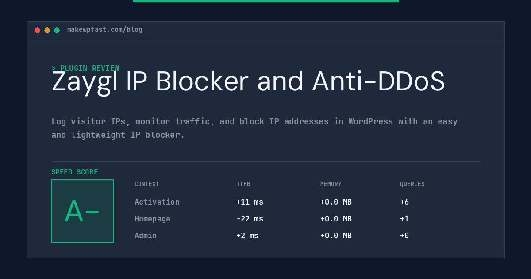Viewport: 531px width, 279px height.
Task: Click the '+1' queries value
Action: pos(404,219)
